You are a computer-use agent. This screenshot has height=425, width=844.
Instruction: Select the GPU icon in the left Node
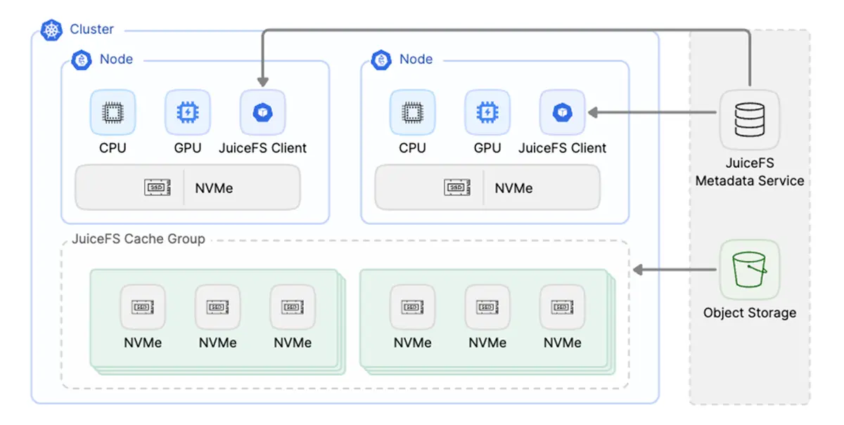188,112
